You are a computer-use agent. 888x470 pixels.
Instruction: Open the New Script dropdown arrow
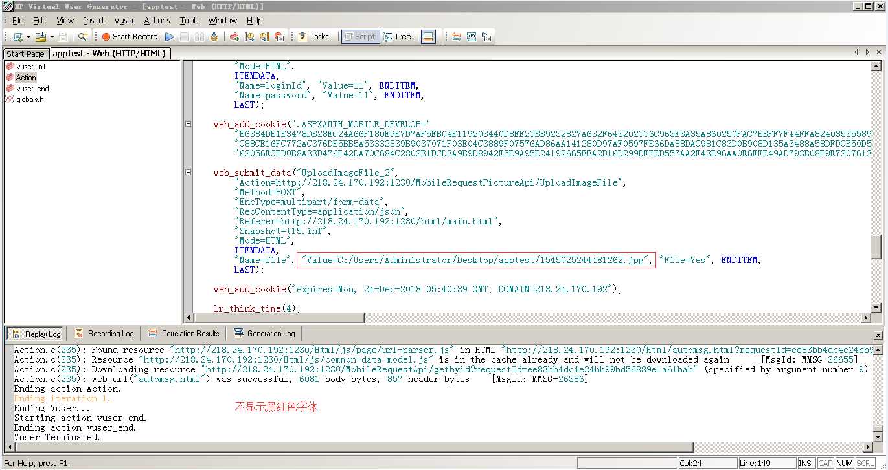click(28, 37)
